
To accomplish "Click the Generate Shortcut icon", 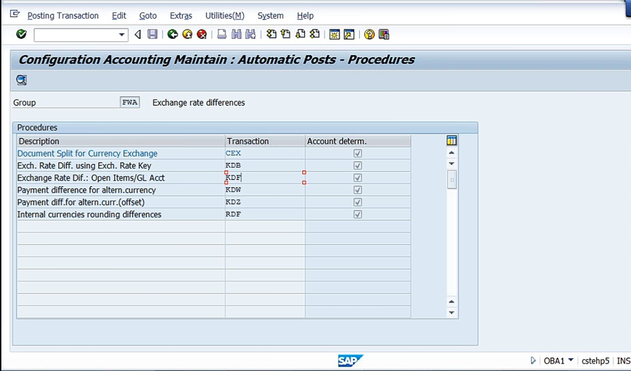I will click(349, 35).
